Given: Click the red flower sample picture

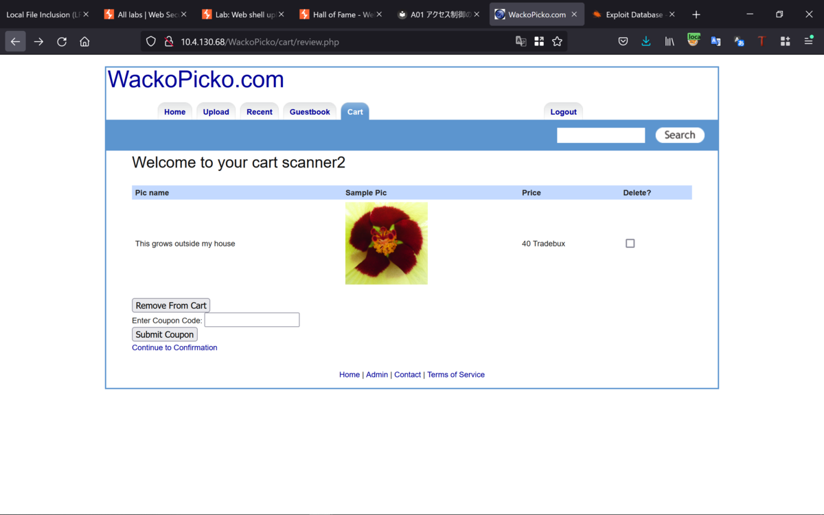Looking at the screenshot, I should 387,243.
